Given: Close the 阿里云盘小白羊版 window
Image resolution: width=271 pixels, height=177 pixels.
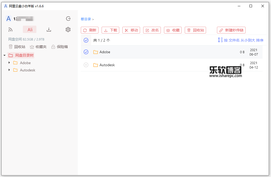Looking at the screenshot, I should click(x=262, y=6).
